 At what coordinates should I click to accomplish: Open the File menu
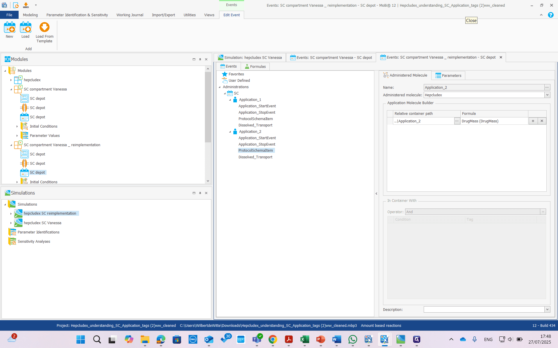click(x=9, y=15)
